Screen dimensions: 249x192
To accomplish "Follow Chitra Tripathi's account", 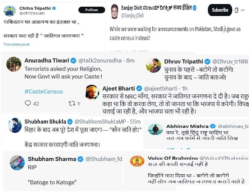I will 91,10.
